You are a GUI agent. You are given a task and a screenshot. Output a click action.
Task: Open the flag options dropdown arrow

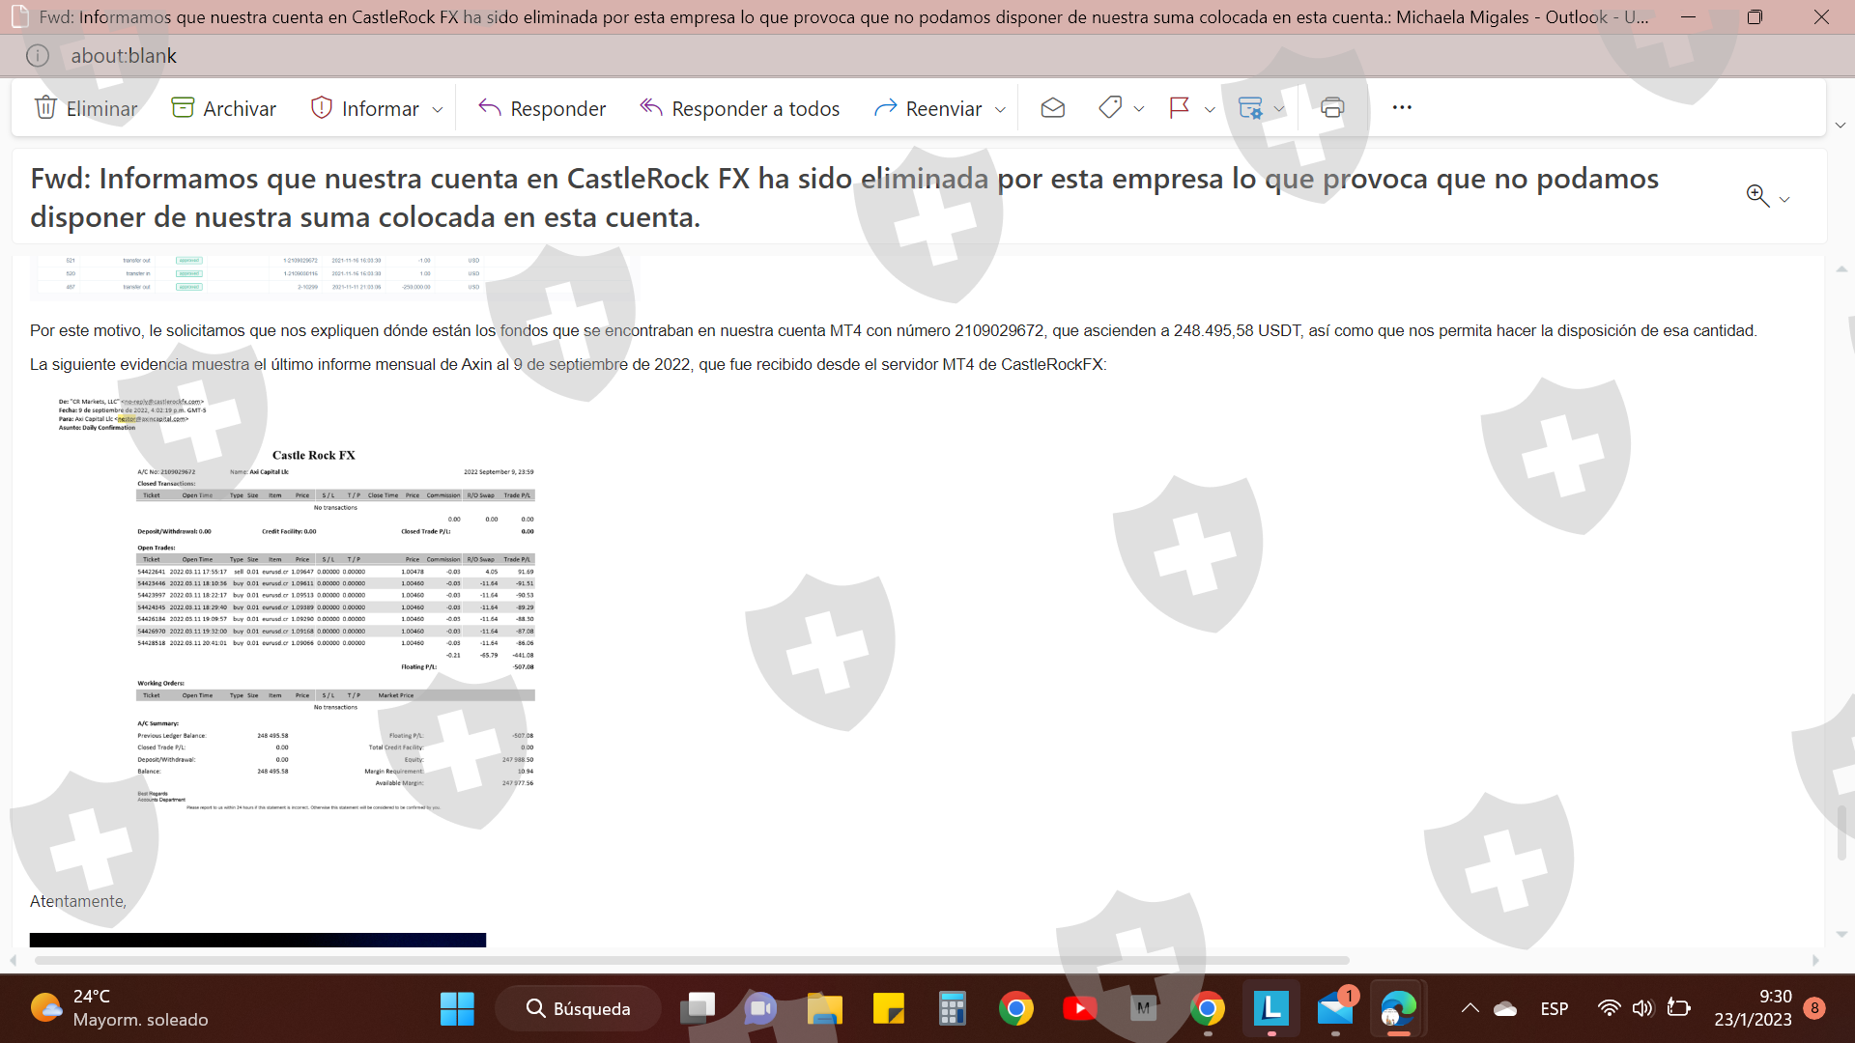point(1210,109)
